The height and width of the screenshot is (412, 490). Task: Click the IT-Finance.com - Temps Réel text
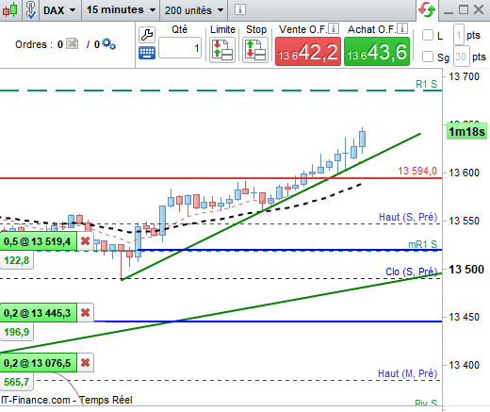67,400
